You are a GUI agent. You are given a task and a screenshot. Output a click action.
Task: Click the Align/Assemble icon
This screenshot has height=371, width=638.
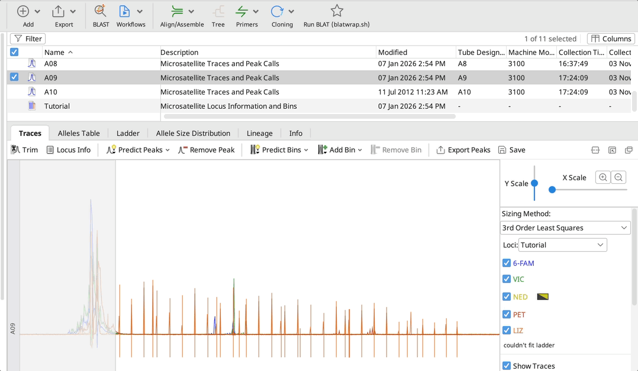tap(177, 11)
